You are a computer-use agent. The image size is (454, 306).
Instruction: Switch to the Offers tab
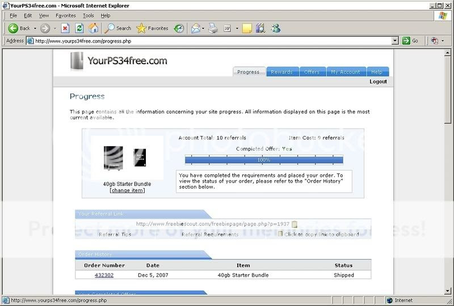(x=312, y=72)
